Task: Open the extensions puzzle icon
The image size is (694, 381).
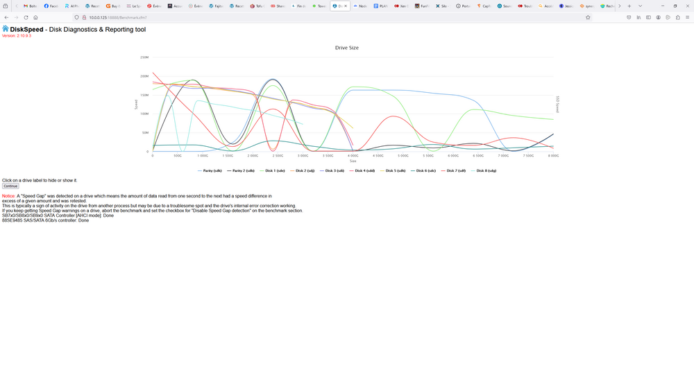Action: pos(677,18)
